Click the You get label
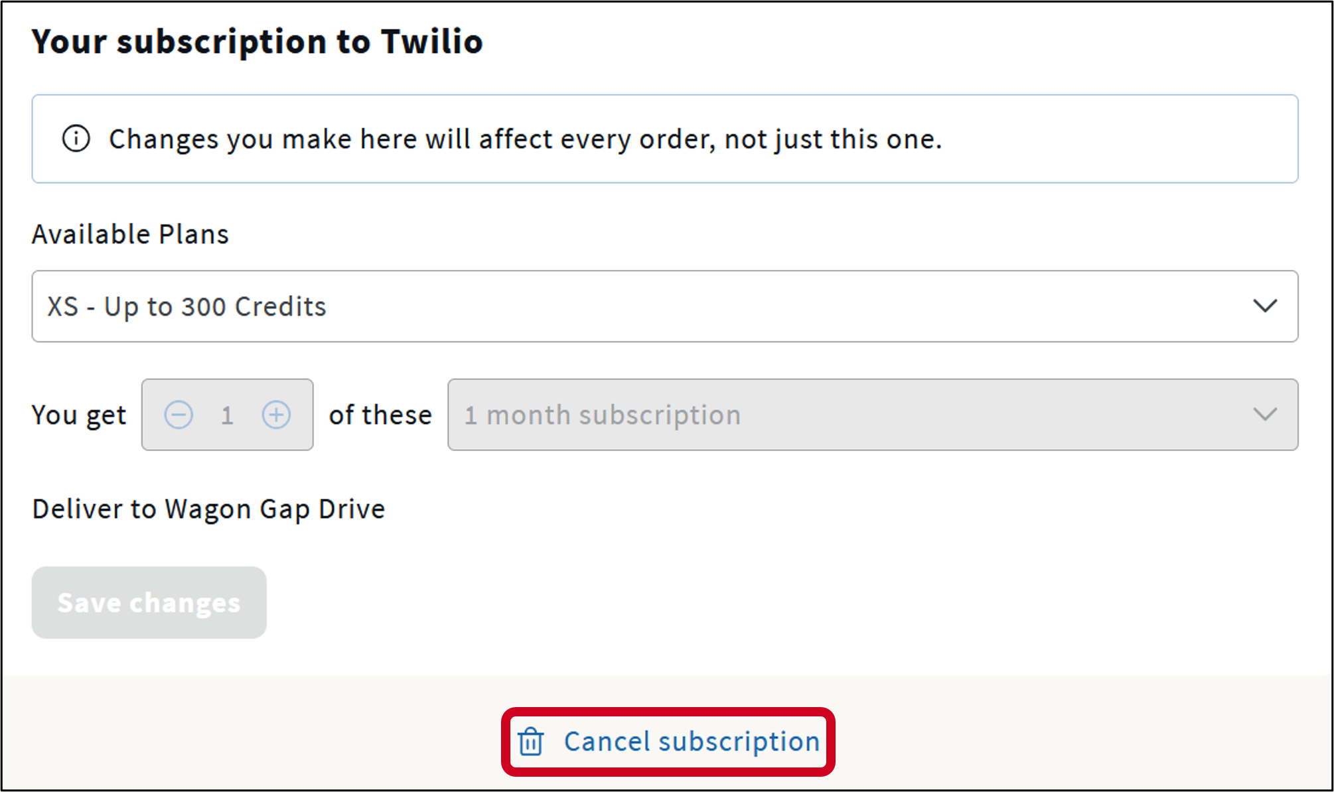1334x792 pixels. [x=78, y=415]
